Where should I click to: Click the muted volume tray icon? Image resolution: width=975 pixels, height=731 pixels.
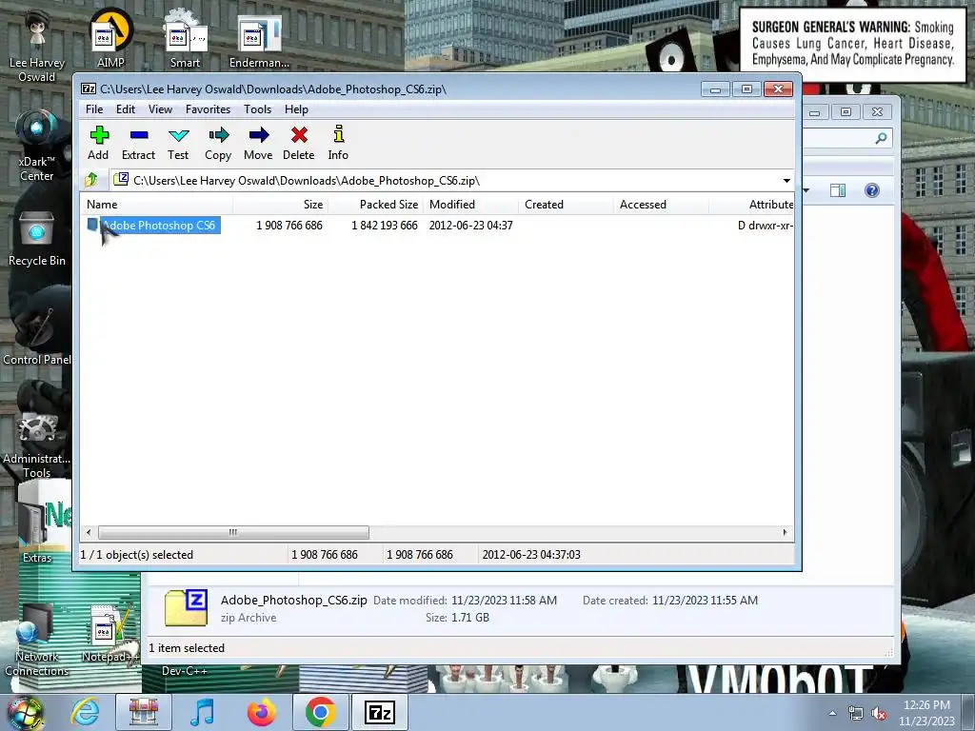click(x=879, y=714)
